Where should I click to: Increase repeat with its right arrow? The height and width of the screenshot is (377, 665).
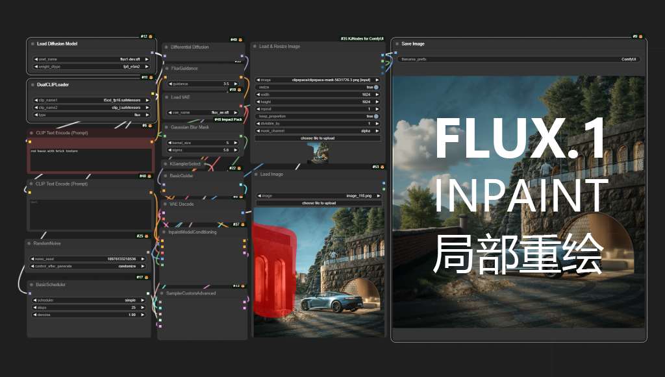377,109
